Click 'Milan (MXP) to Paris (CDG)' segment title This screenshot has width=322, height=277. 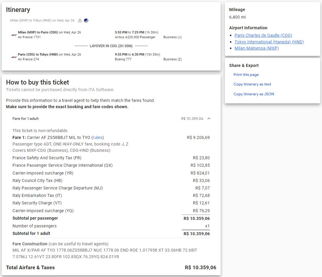(38, 32)
